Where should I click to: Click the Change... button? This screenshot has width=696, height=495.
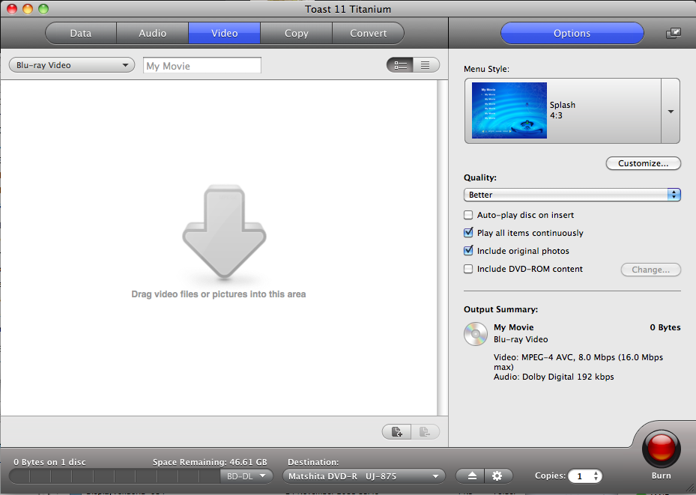[x=651, y=270]
